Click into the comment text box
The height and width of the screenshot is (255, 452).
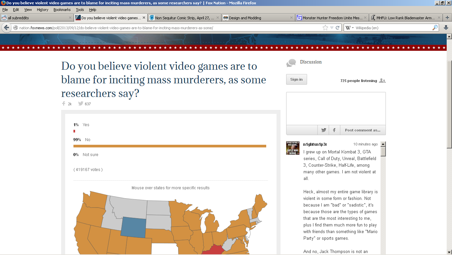click(x=336, y=109)
